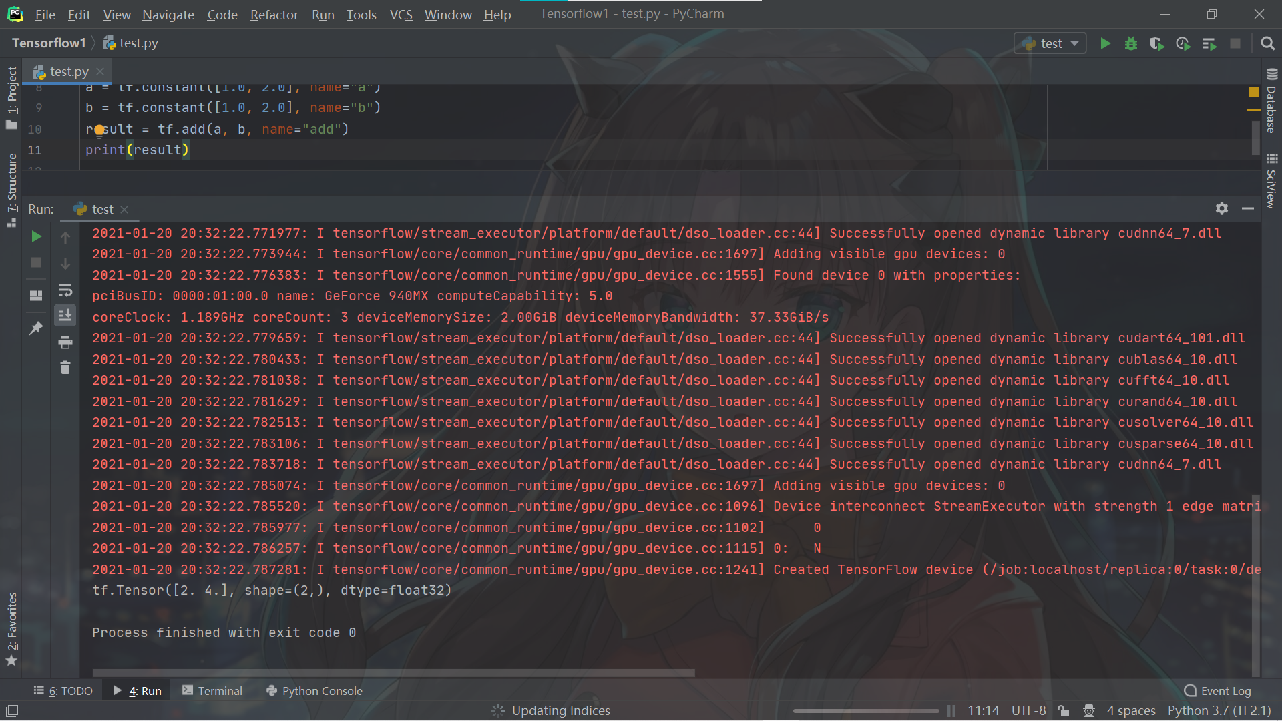Clear all console output with trash icon
1282x721 pixels.
[x=65, y=368]
